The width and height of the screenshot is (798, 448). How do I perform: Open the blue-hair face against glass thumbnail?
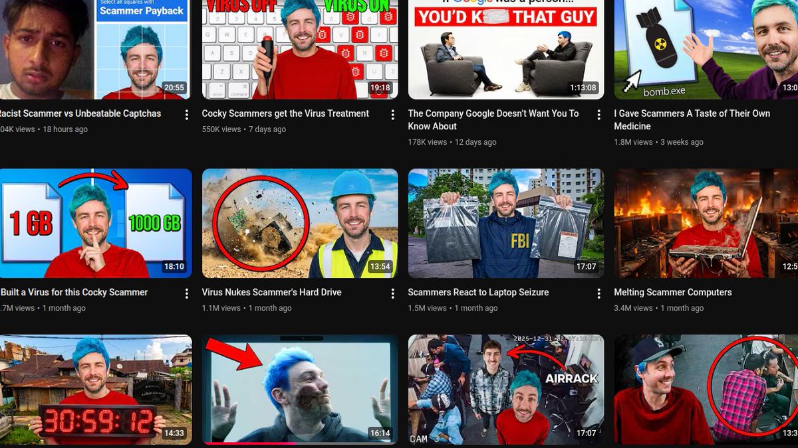[300, 390]
